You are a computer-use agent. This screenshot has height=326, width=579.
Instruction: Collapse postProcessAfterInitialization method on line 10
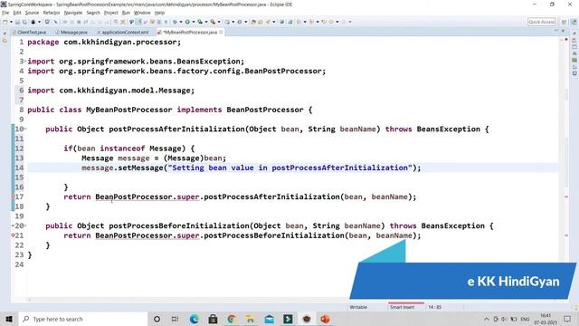pos(25,129)
